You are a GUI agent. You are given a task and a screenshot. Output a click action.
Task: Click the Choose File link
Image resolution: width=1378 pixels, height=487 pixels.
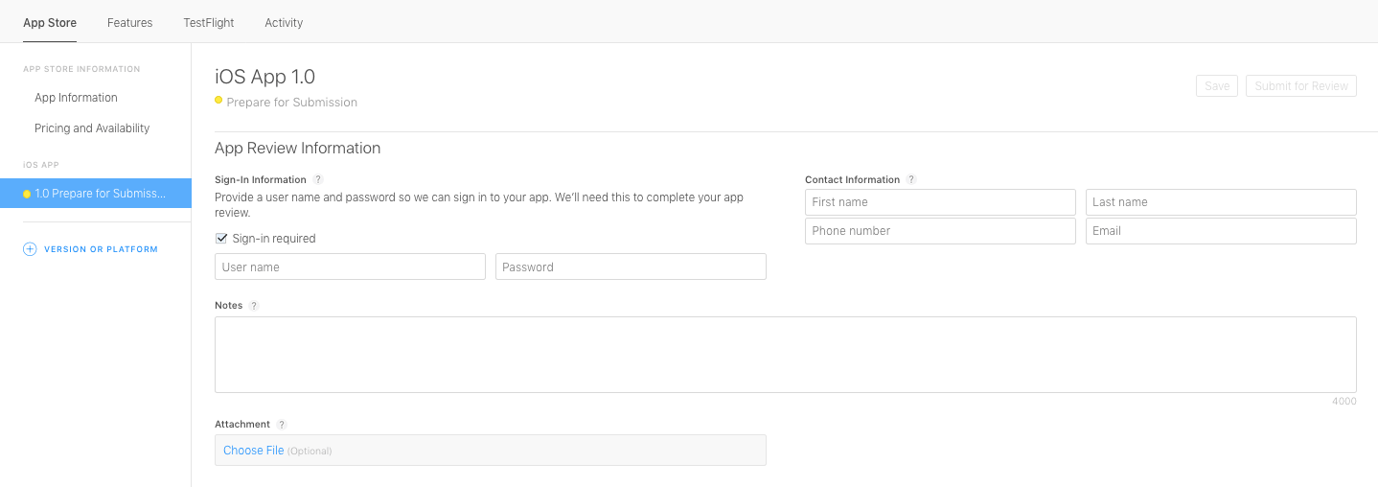[254, 451]
